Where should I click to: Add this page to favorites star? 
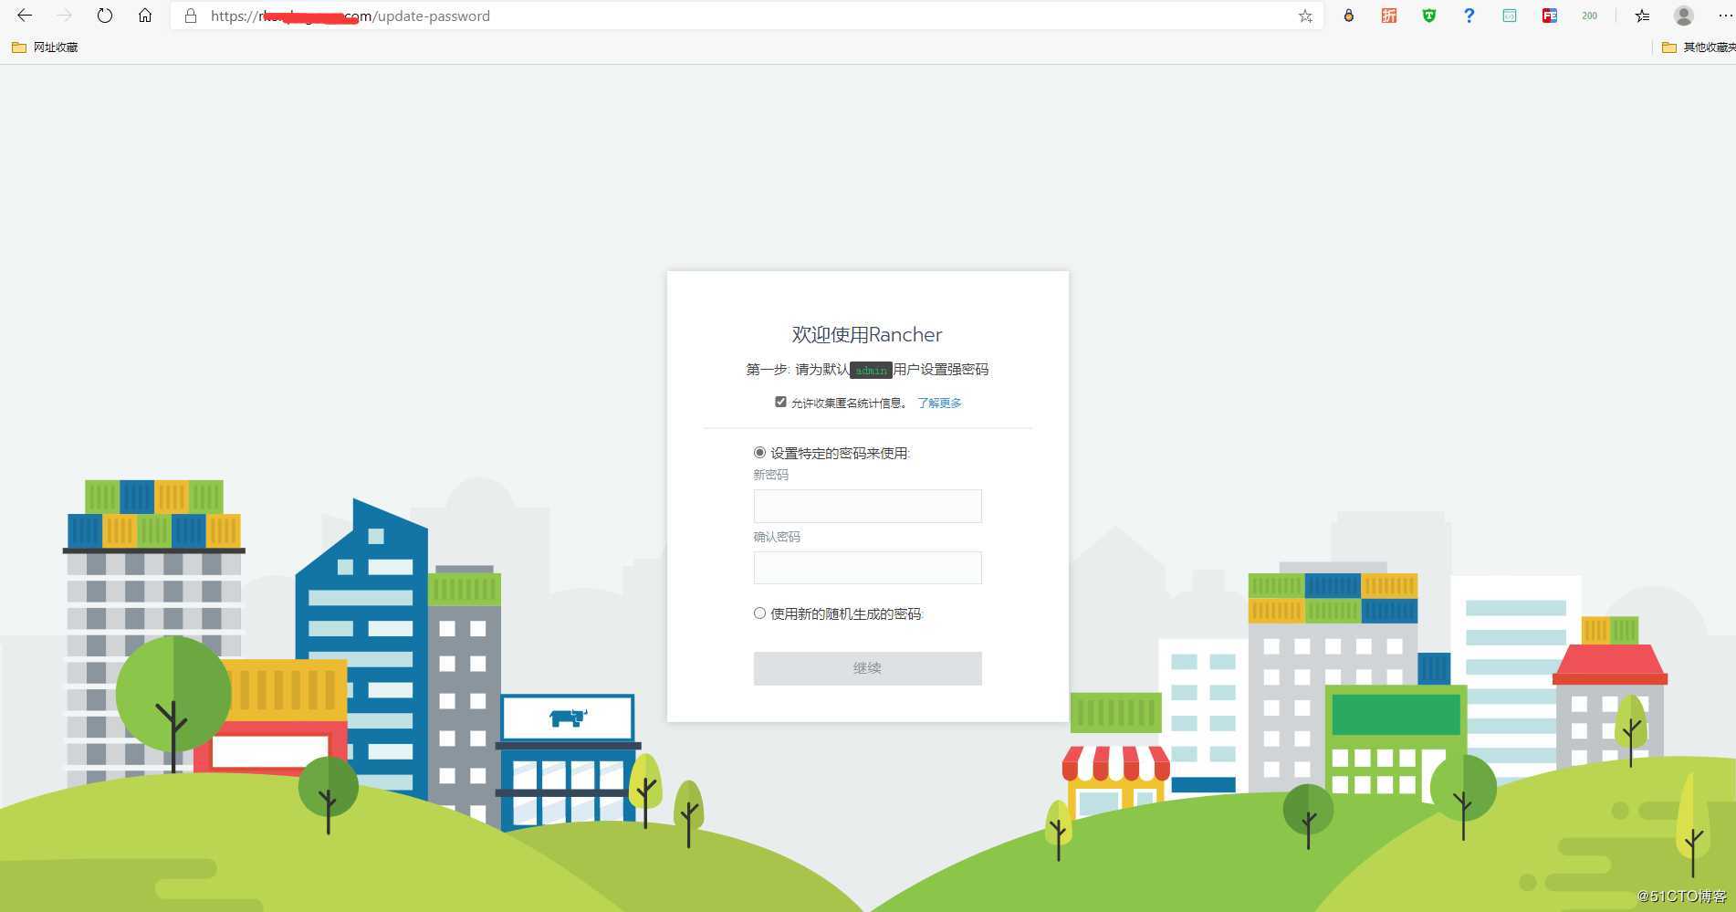(1305, 16)
